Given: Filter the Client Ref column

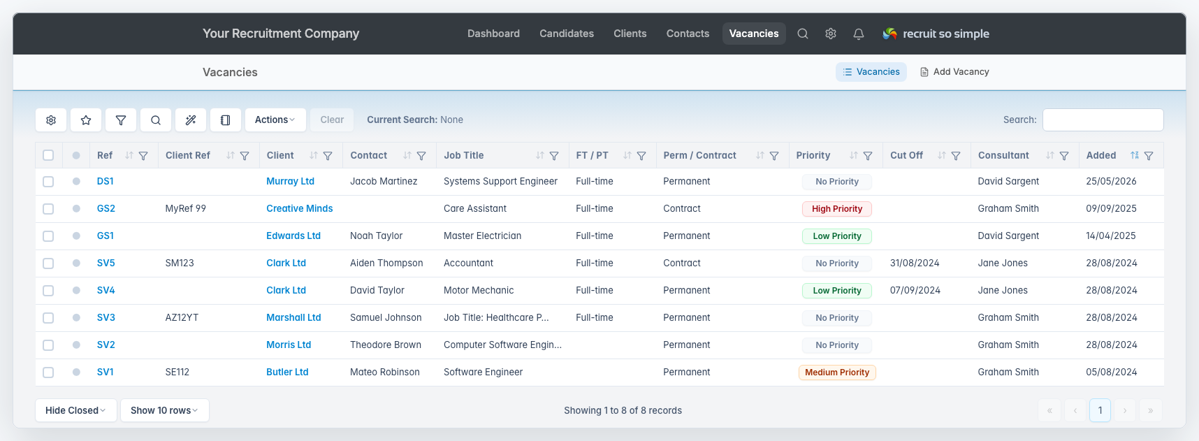Looking at the screenshot, I should tap(245, 156).
